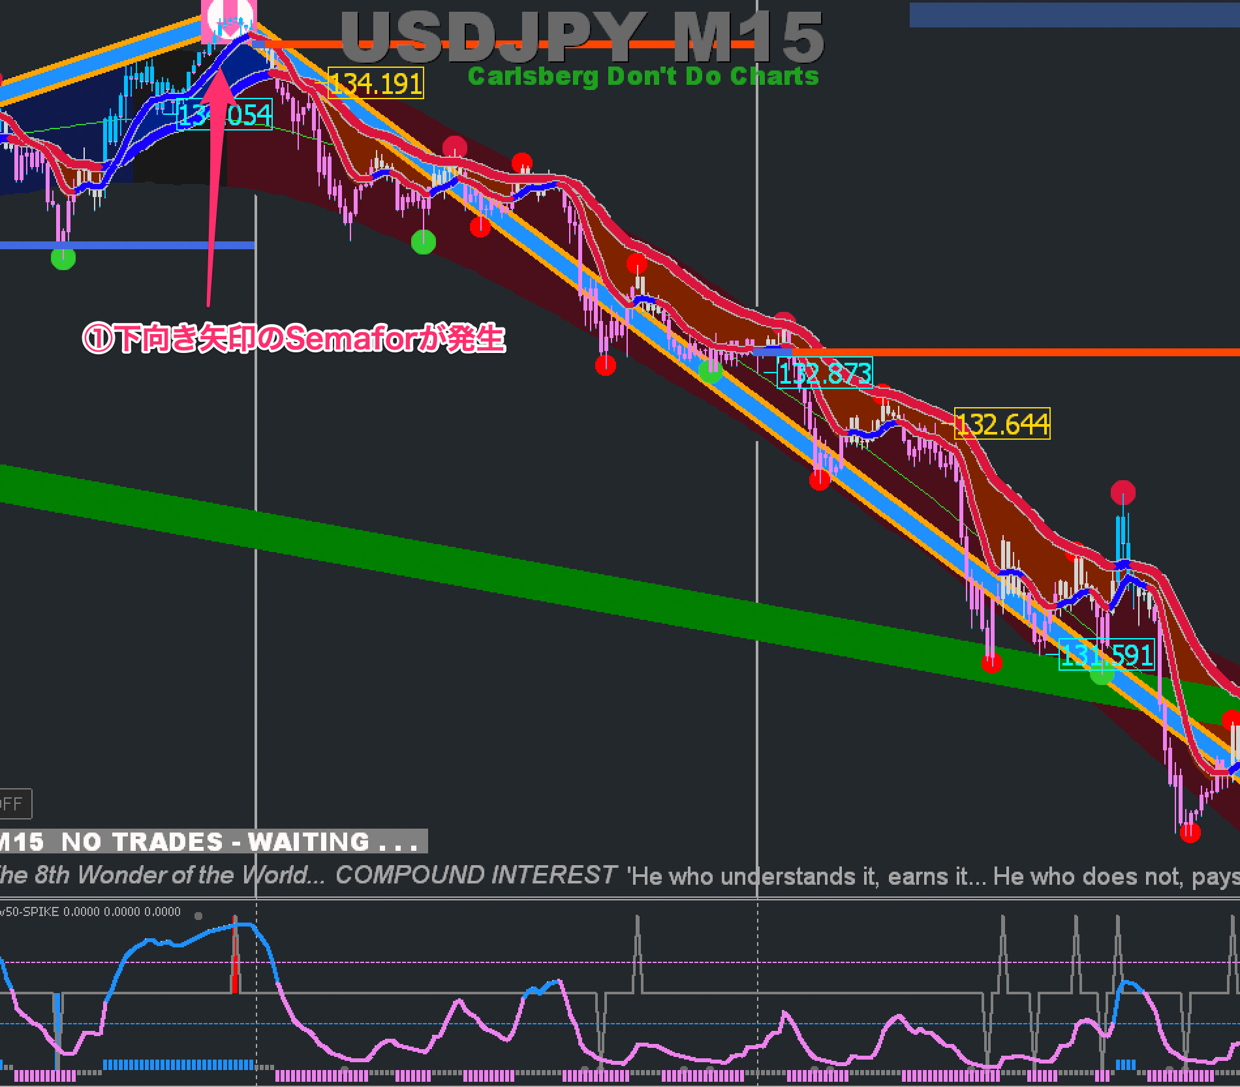The image size is (1240, 1087).
Task: Click crimson Semafor dot atop the blue spike candle
Action: click(1123, 492)
